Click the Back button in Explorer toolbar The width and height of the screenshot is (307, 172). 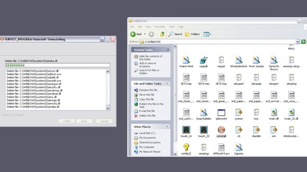136,34
